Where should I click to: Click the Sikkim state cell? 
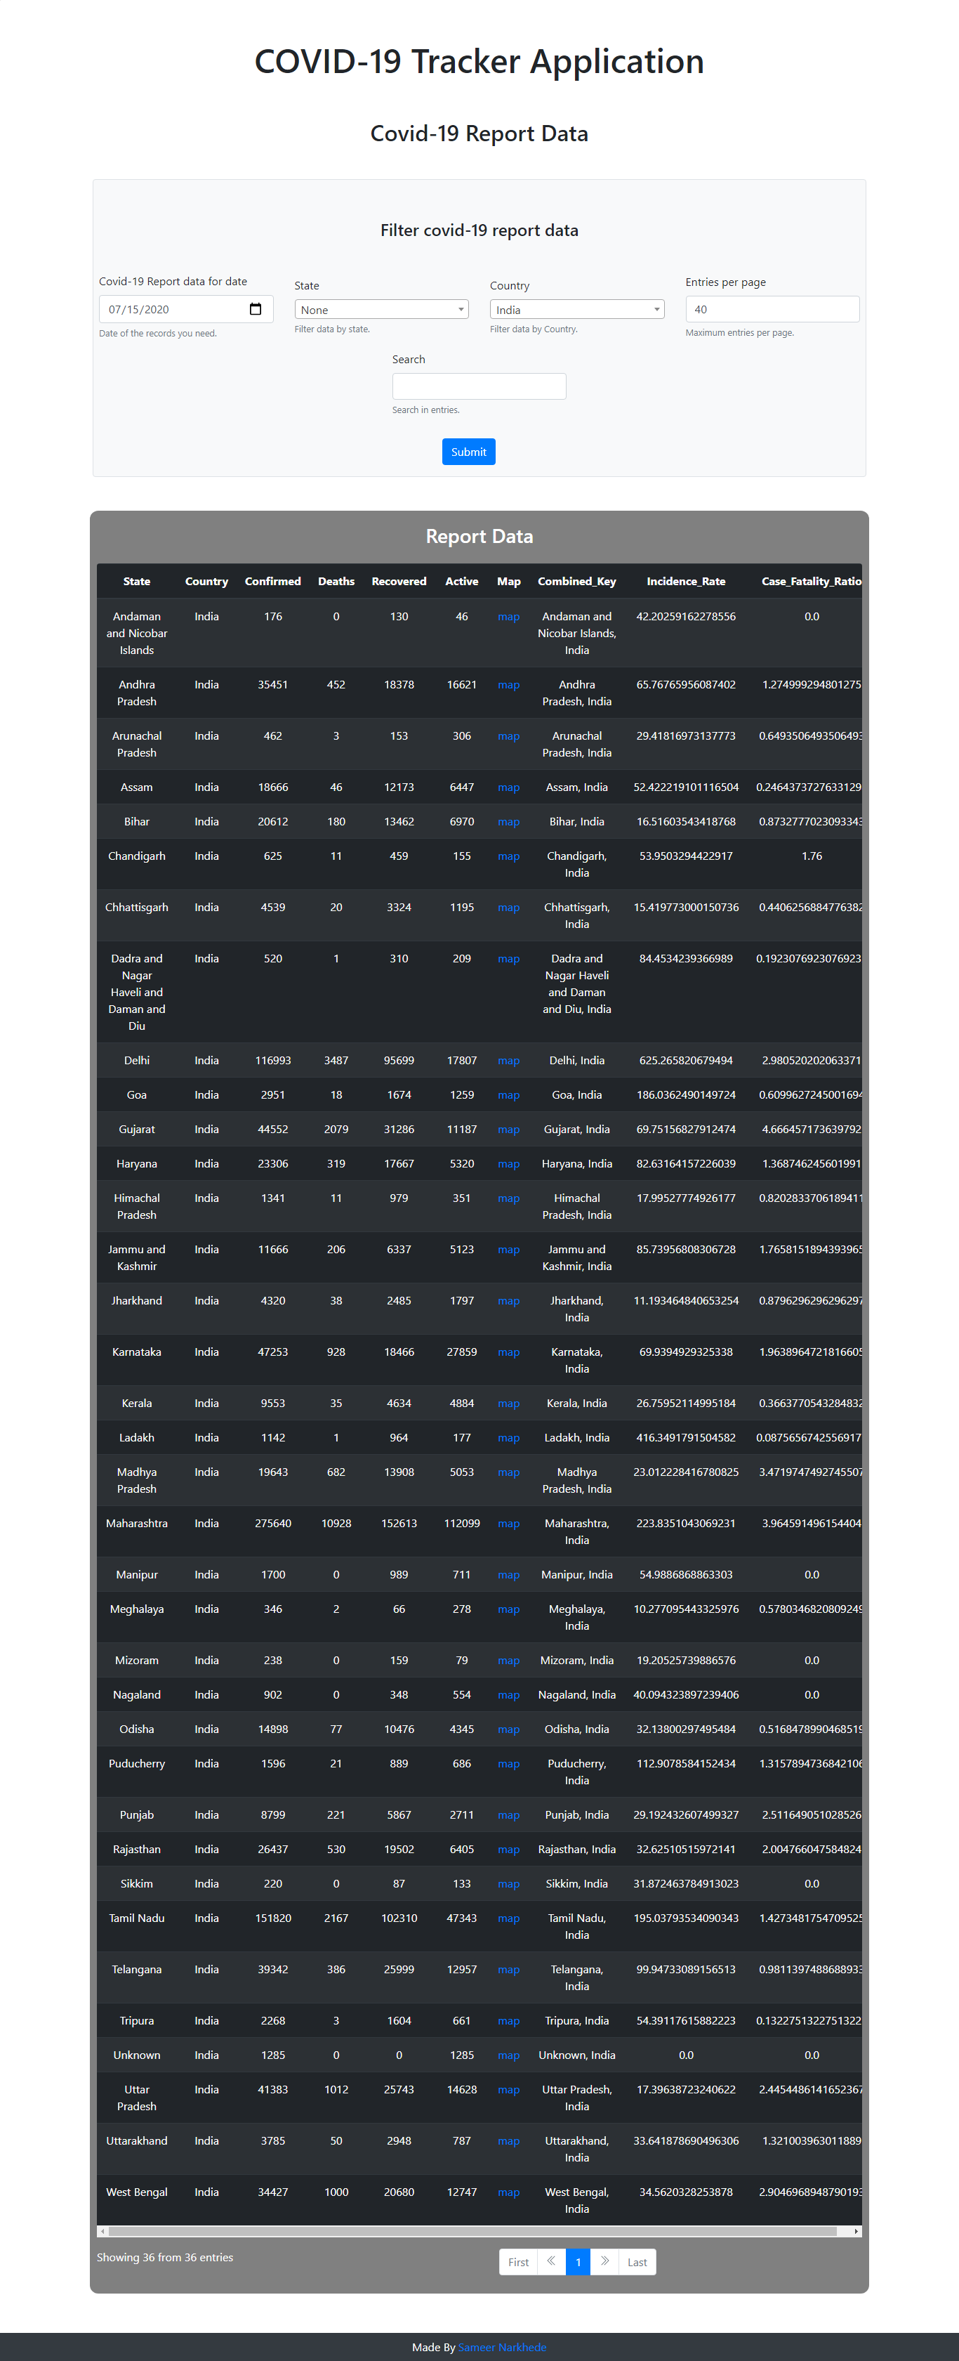pos(136,1883)
